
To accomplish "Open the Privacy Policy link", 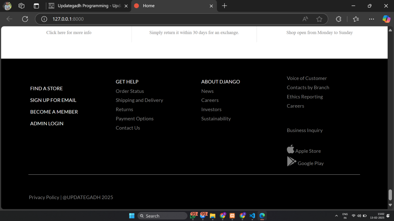I will (44, 197).
